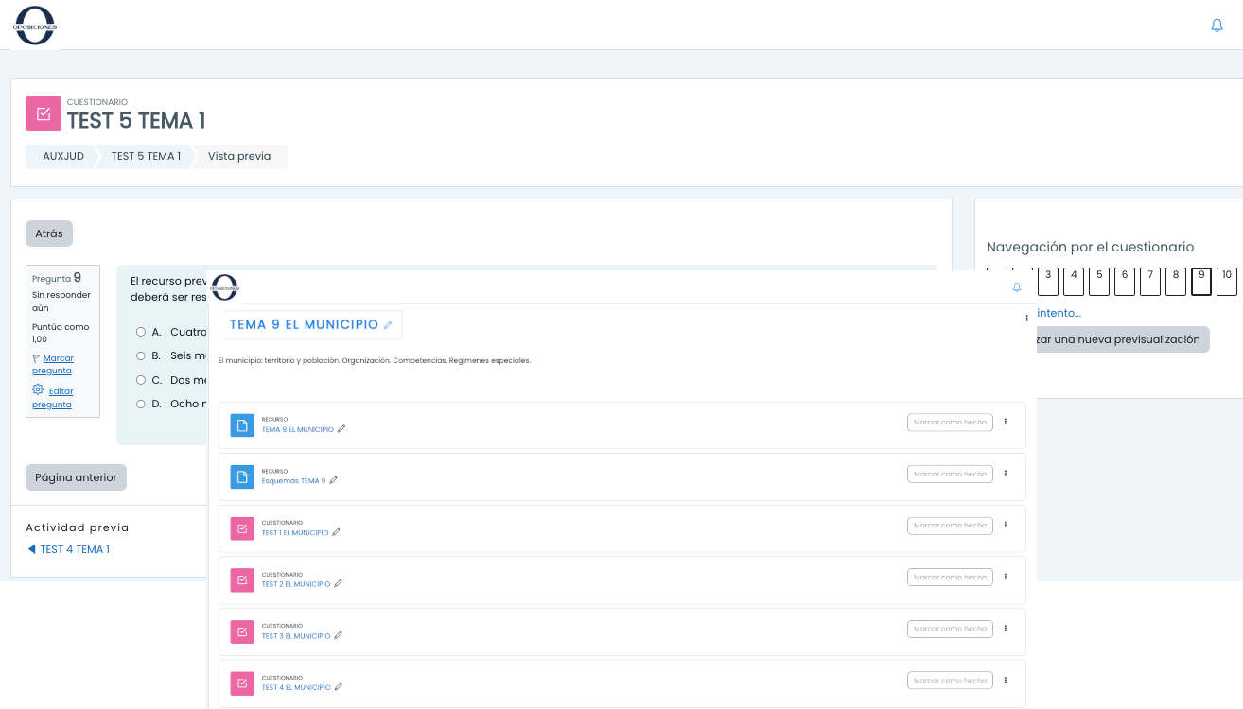
Task: Open notifications bell in the top header
Action: [x=1217, y=26]
